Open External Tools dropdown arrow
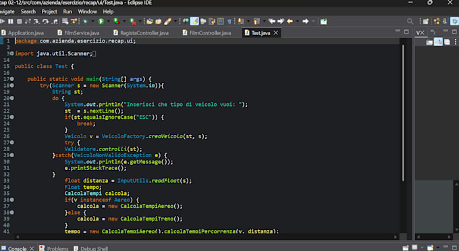The width and height of the screenshot is (459, 251). (140, 22)
